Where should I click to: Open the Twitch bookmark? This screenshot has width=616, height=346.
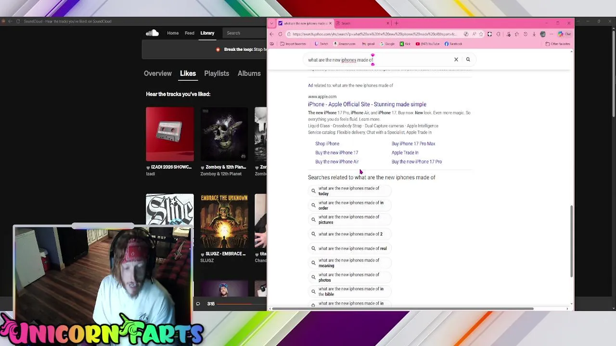[x=321, y=44]
